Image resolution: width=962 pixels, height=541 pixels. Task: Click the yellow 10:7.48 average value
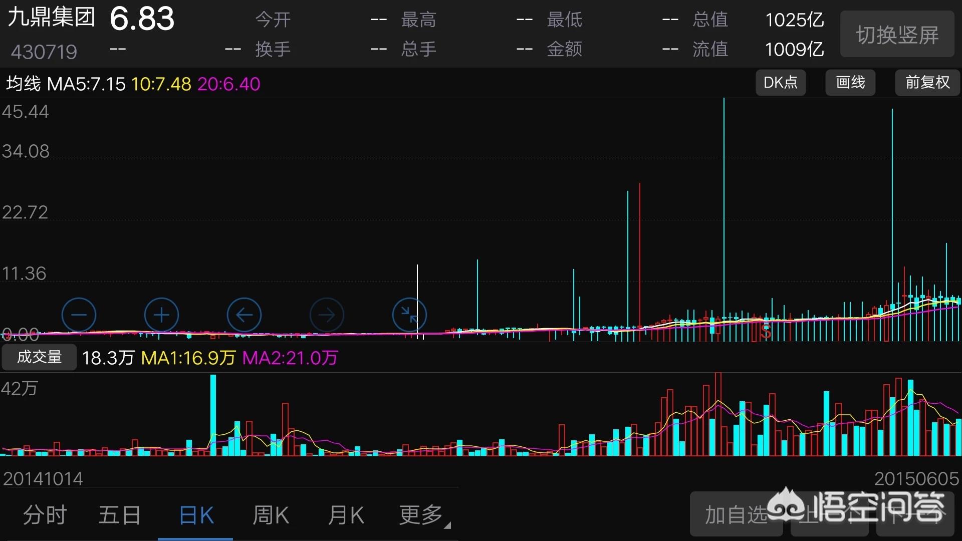click(x=161, y=84)
